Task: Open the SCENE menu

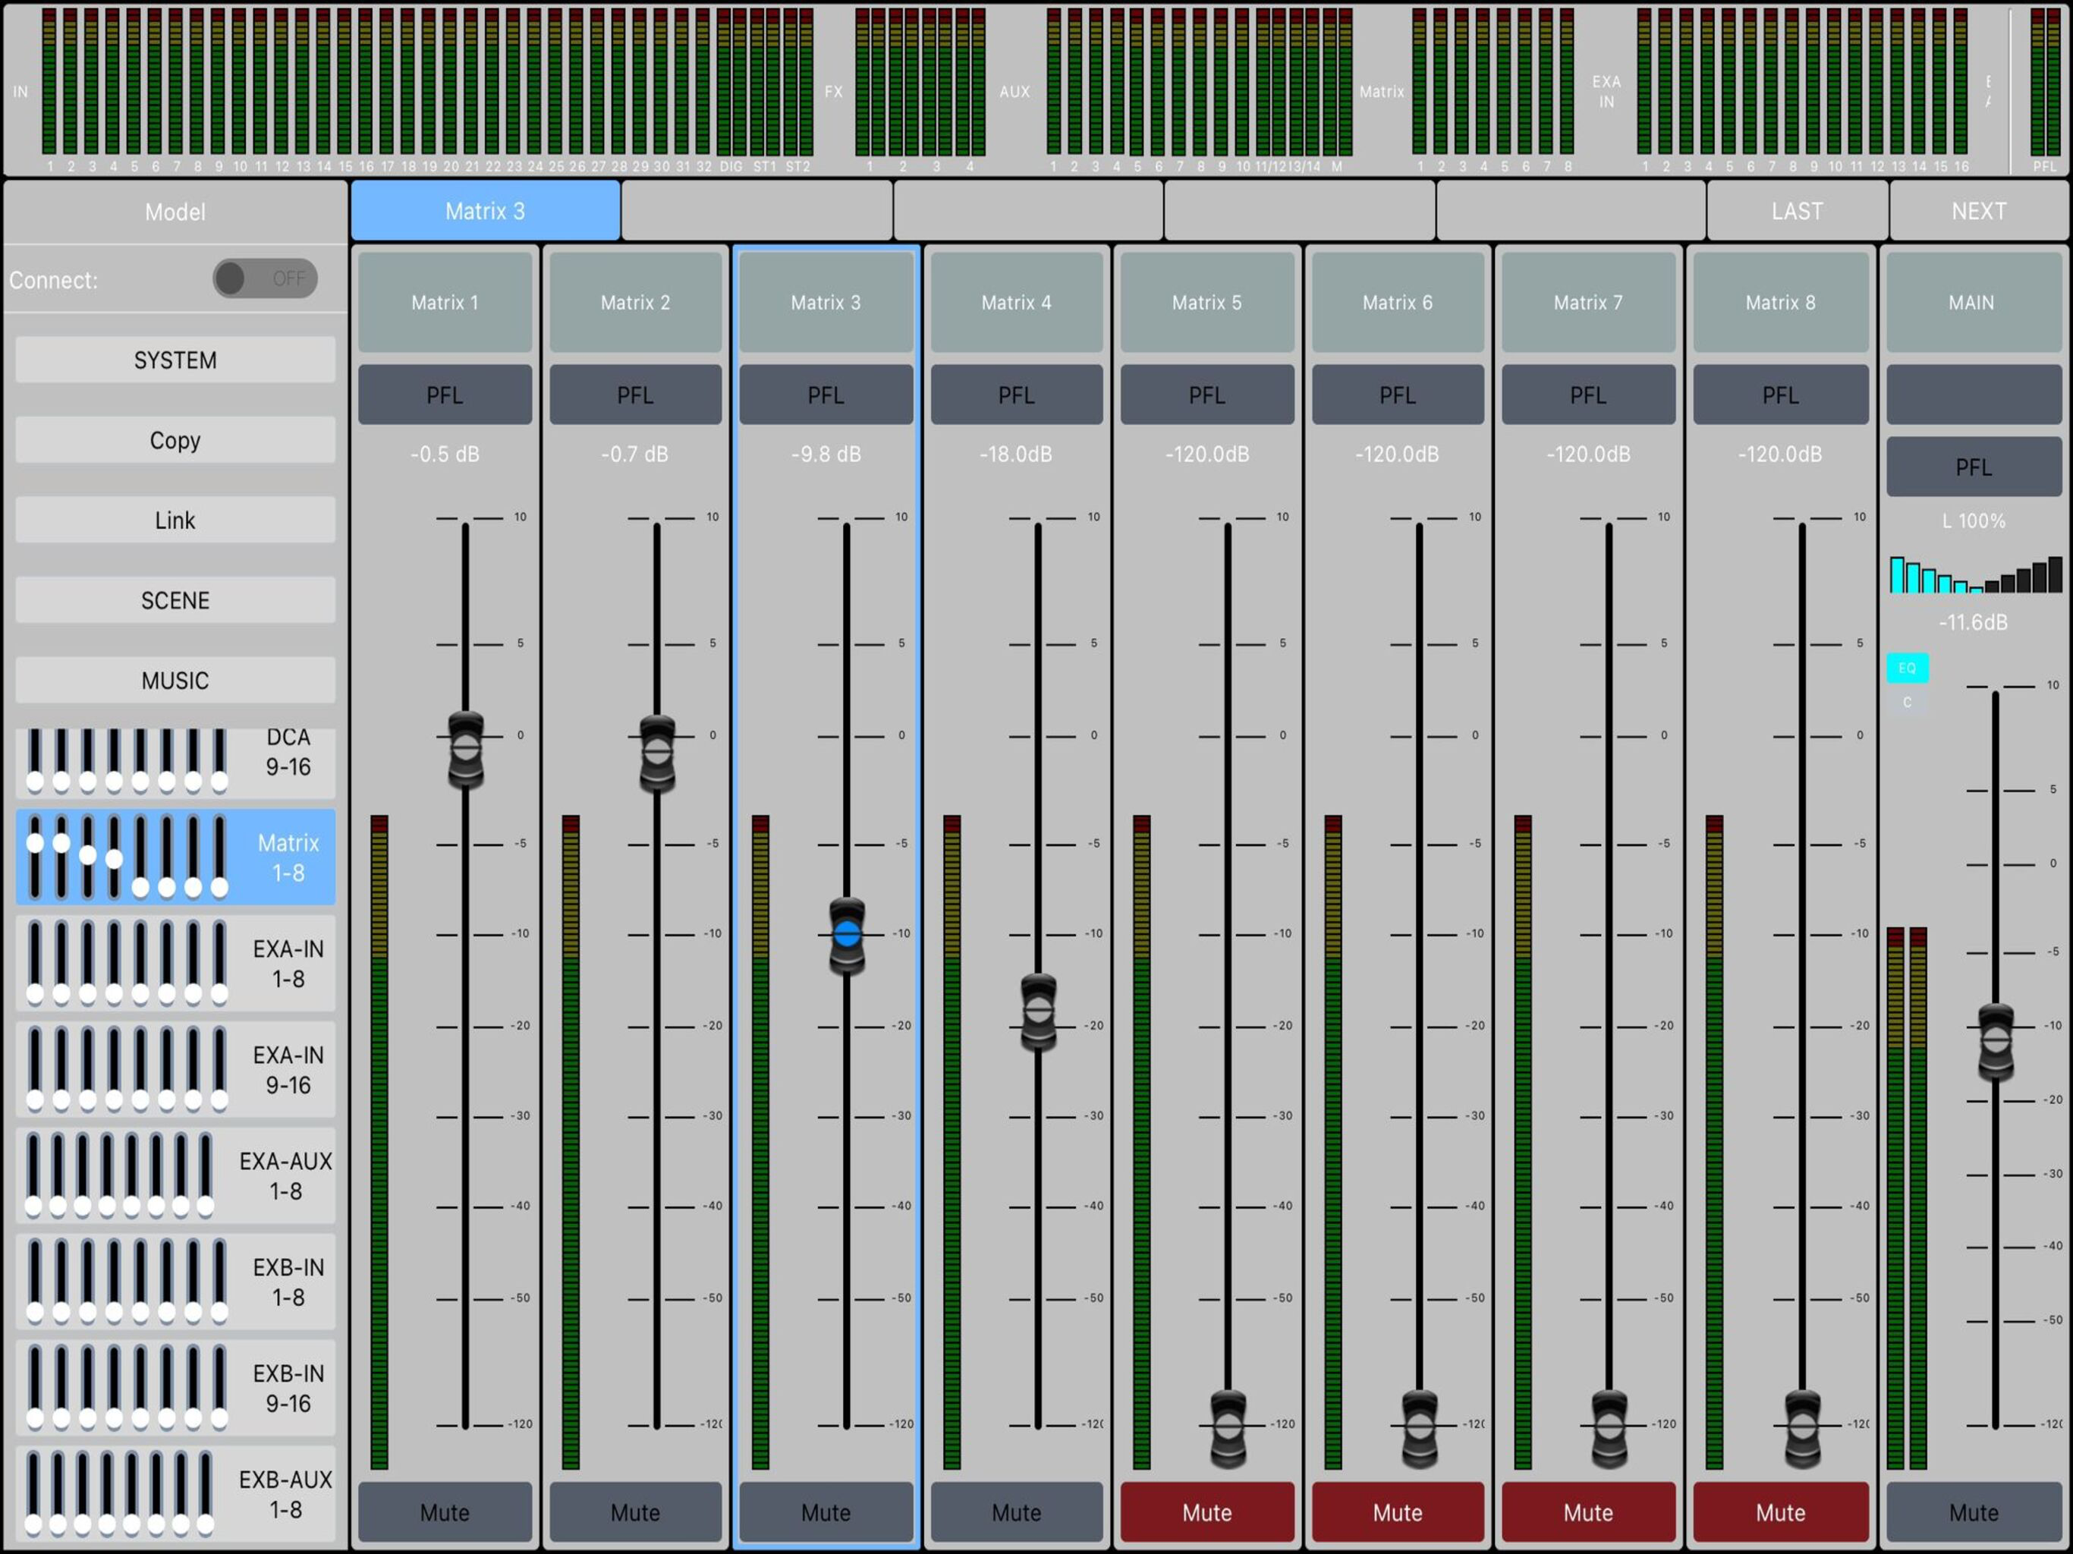Action: pos(175,600)
